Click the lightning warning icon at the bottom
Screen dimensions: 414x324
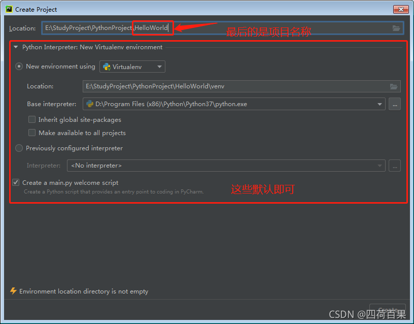pos(13,291)
